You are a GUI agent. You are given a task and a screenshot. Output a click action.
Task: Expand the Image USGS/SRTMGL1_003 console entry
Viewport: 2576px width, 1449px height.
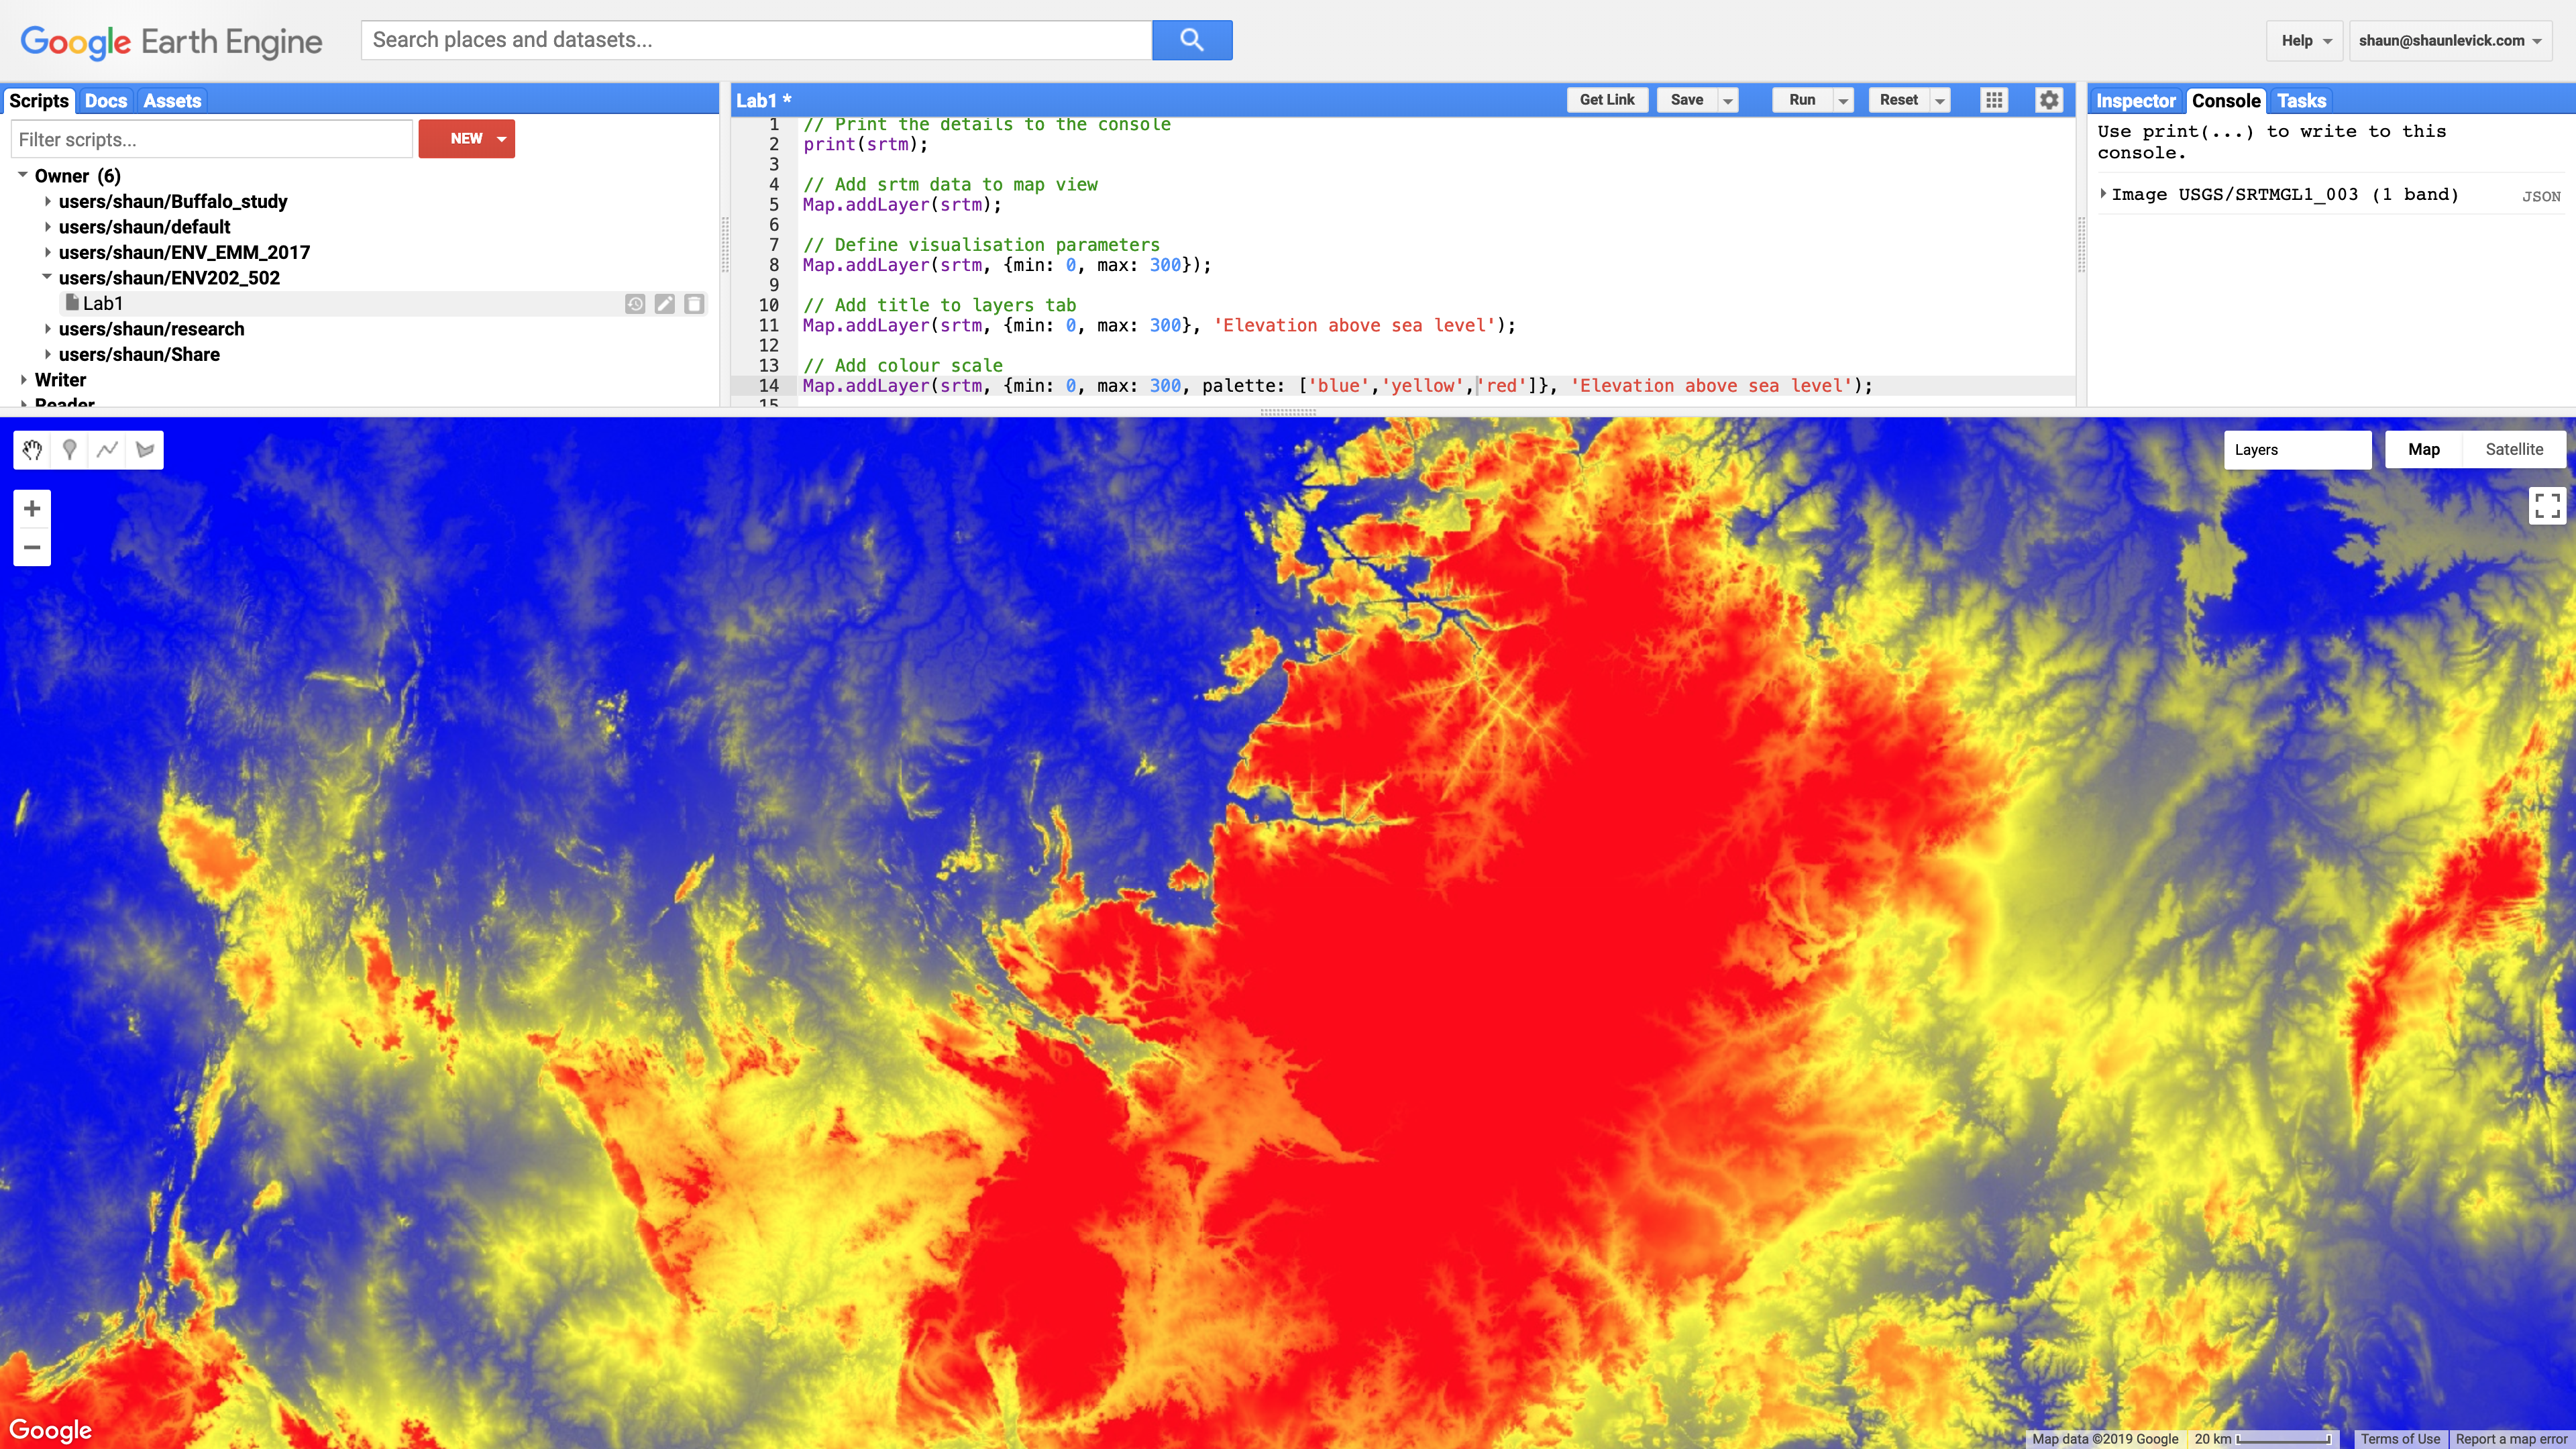pyautogui.click(x=2104, y=194)
